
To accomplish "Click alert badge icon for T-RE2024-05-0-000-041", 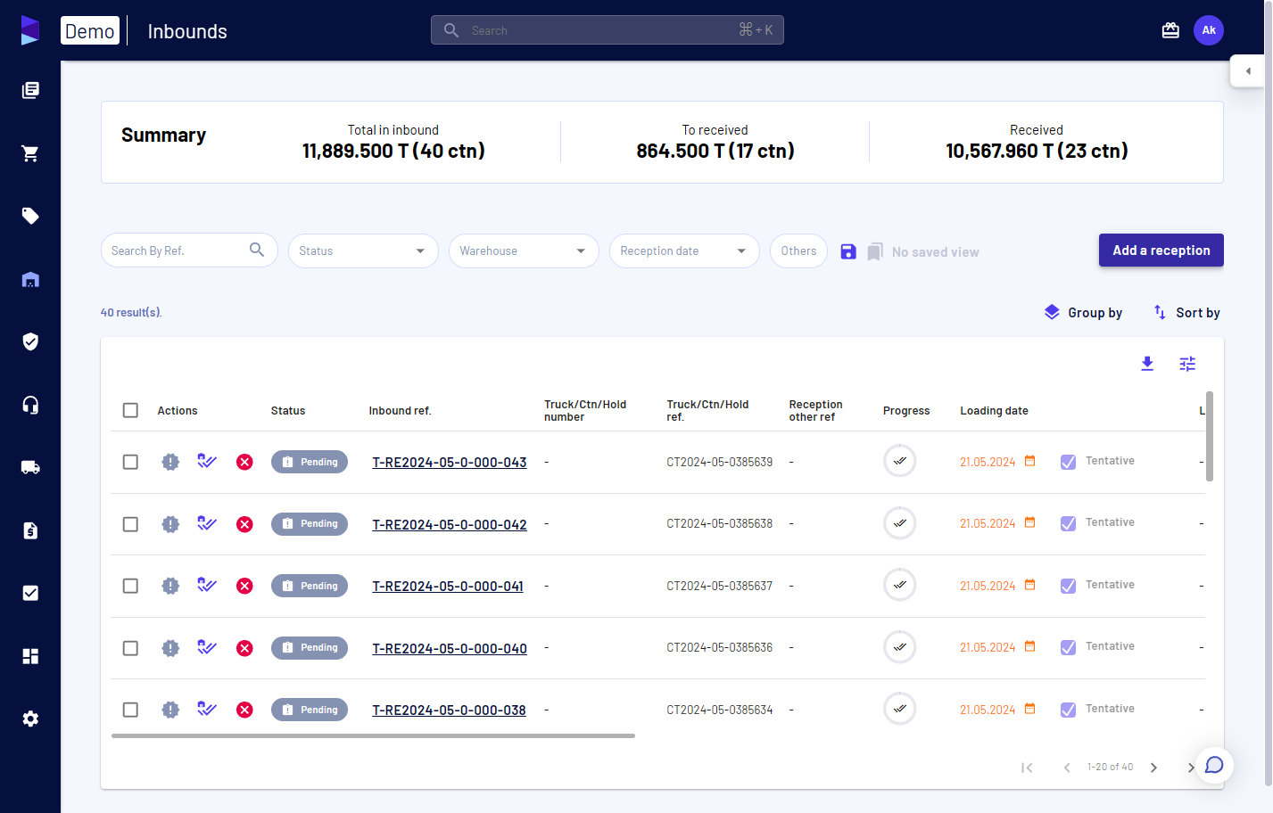I will [x=170, y=586].
